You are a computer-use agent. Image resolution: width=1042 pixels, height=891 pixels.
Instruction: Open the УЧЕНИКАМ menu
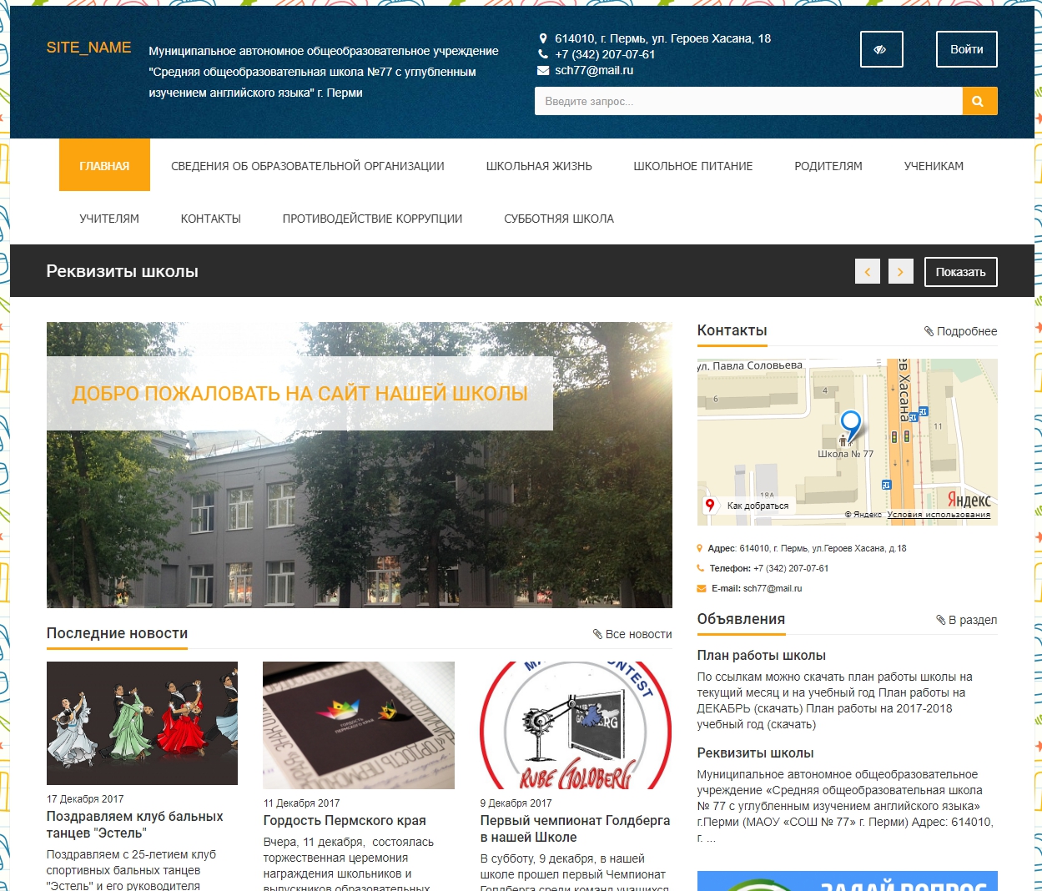tap(934, 166)
